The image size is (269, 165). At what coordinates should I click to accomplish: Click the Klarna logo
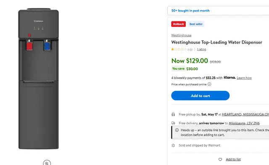(229, 77)
